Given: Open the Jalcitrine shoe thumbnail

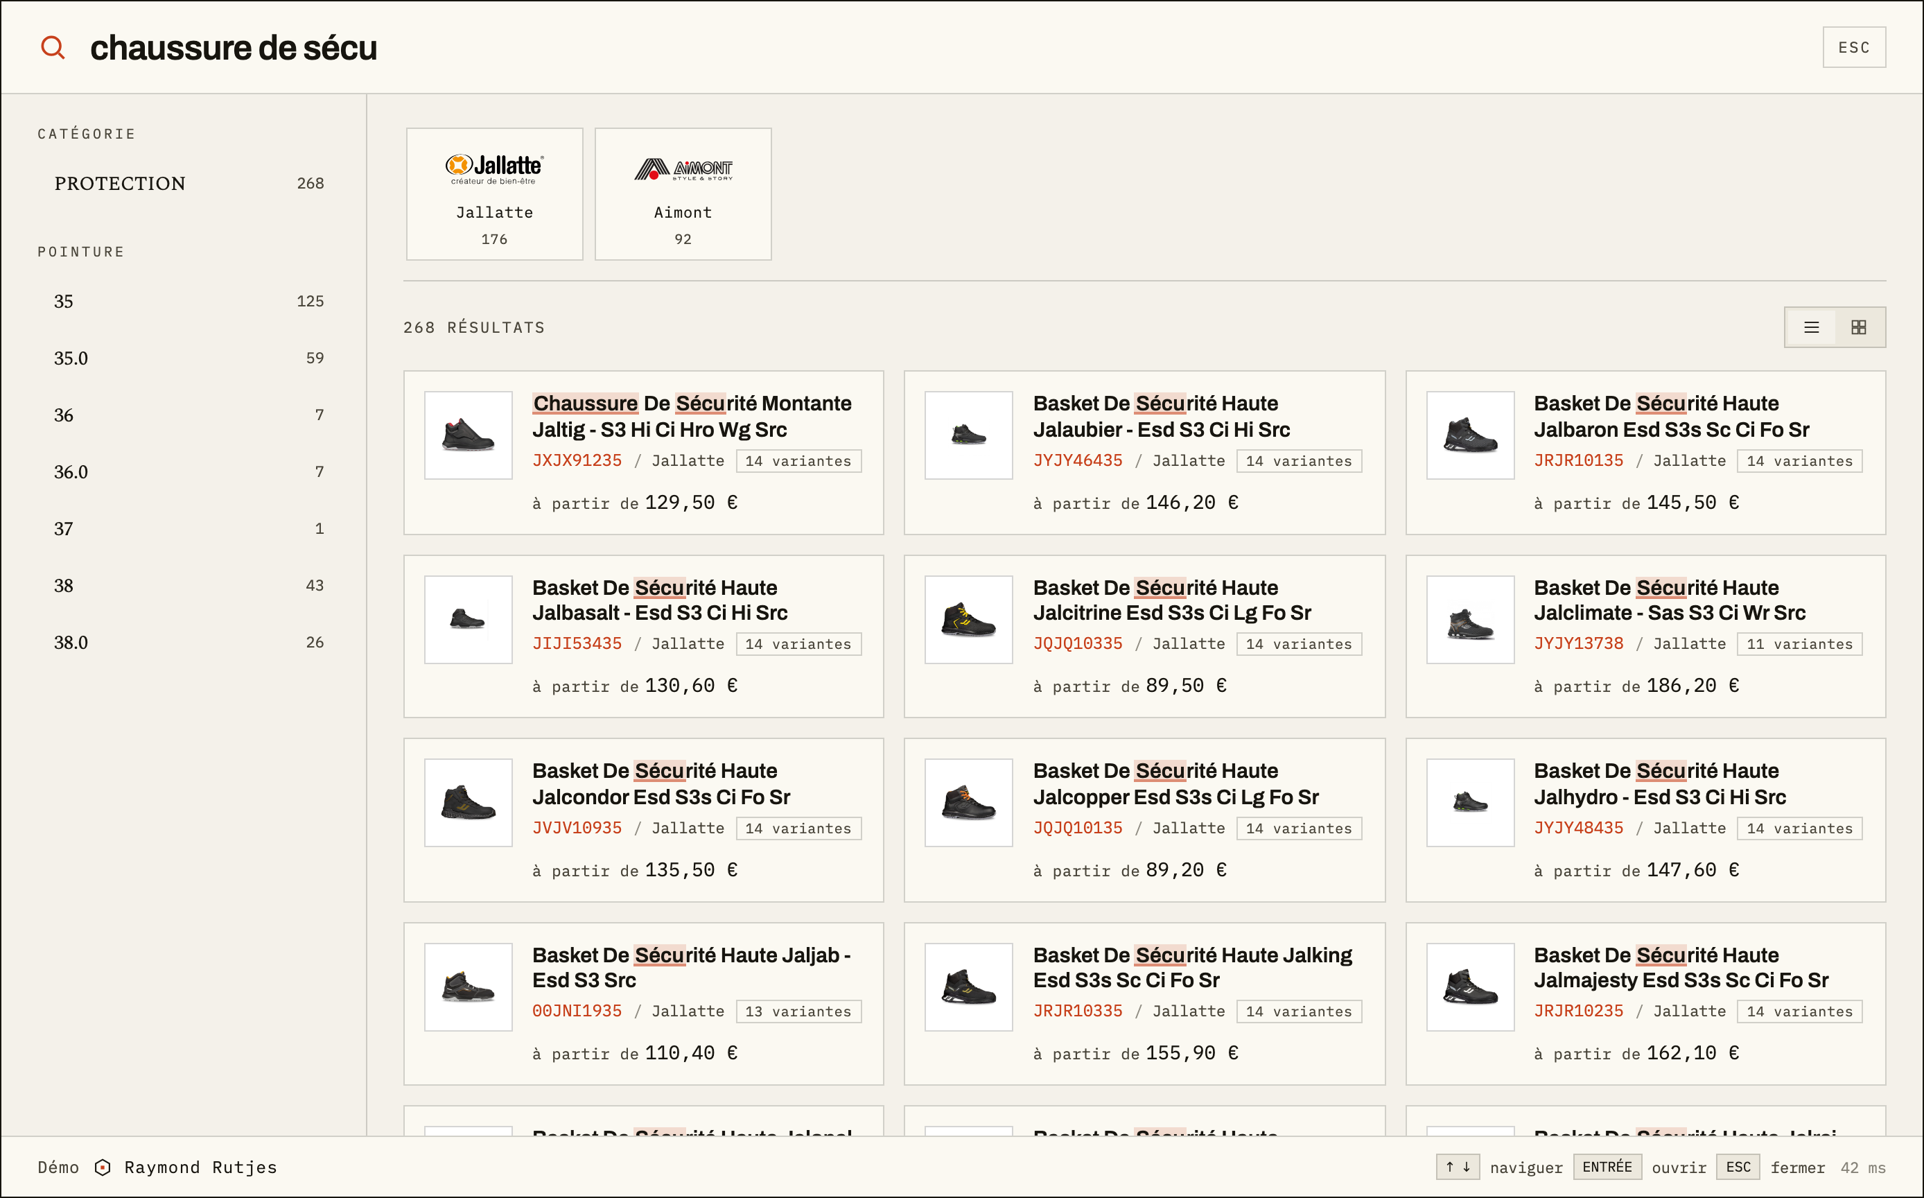Looking at the screenshot, I should [969, 619].
